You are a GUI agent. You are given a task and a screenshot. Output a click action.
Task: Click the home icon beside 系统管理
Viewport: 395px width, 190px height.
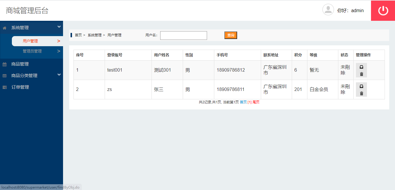point(5,28)
